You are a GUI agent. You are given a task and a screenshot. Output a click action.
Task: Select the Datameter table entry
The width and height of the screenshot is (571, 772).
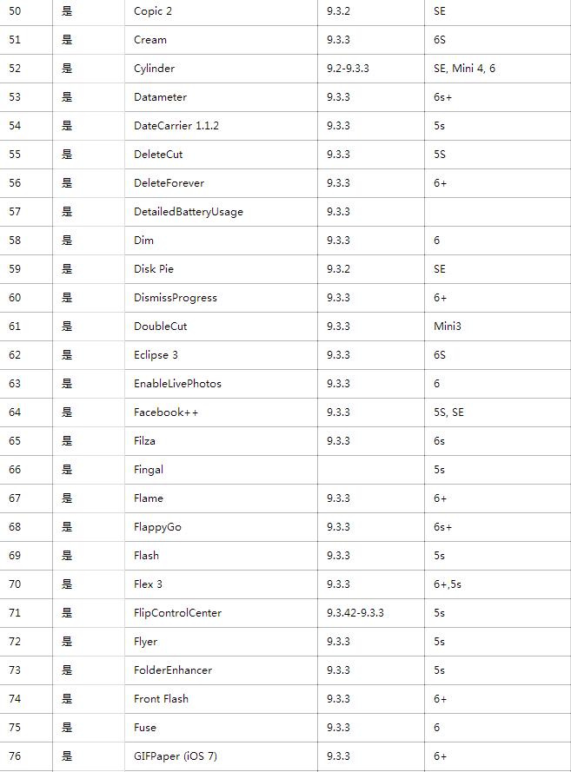coord(160,97)
